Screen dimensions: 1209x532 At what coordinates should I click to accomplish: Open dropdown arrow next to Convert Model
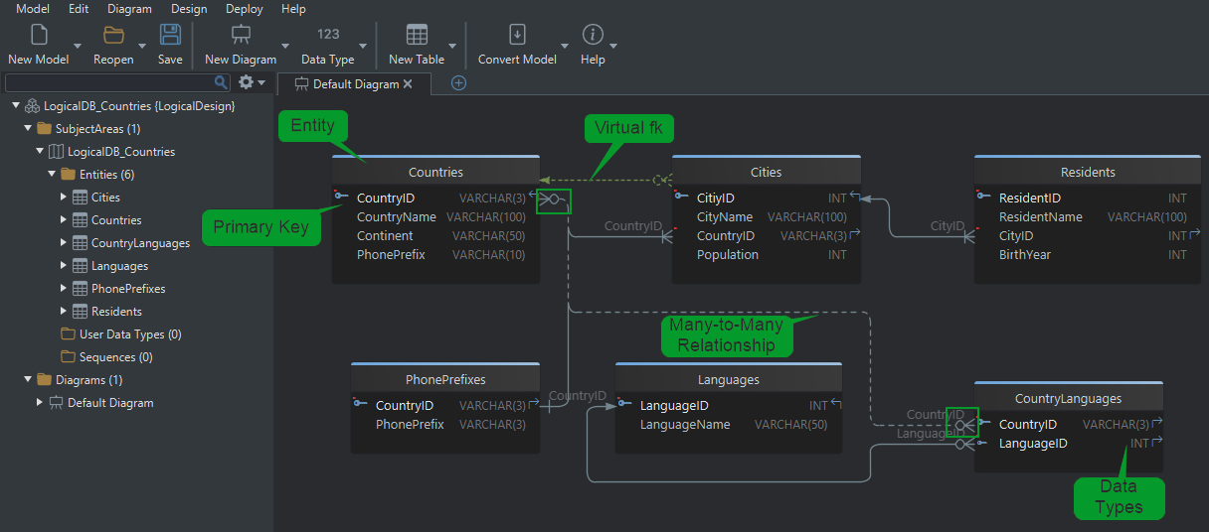pyautogui.click(x=565, y=47)
